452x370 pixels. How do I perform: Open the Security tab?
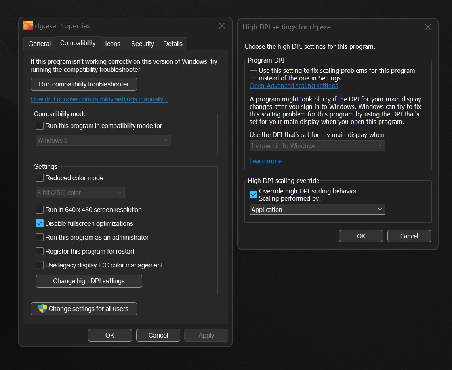[x=142, y=44]
